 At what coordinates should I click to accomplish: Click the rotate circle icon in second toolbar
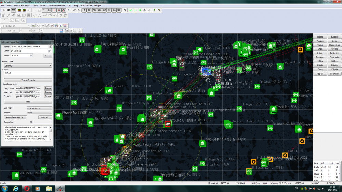click(x=35, y=15)
